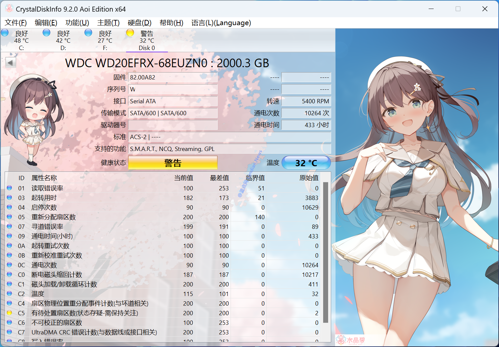This screenshot has width=499, height=347.
Task: Open the 功能(U) menu
Action: point(77,23)
